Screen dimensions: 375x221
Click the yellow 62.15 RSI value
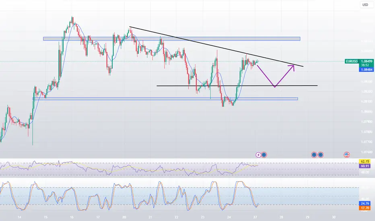[365, 161]
